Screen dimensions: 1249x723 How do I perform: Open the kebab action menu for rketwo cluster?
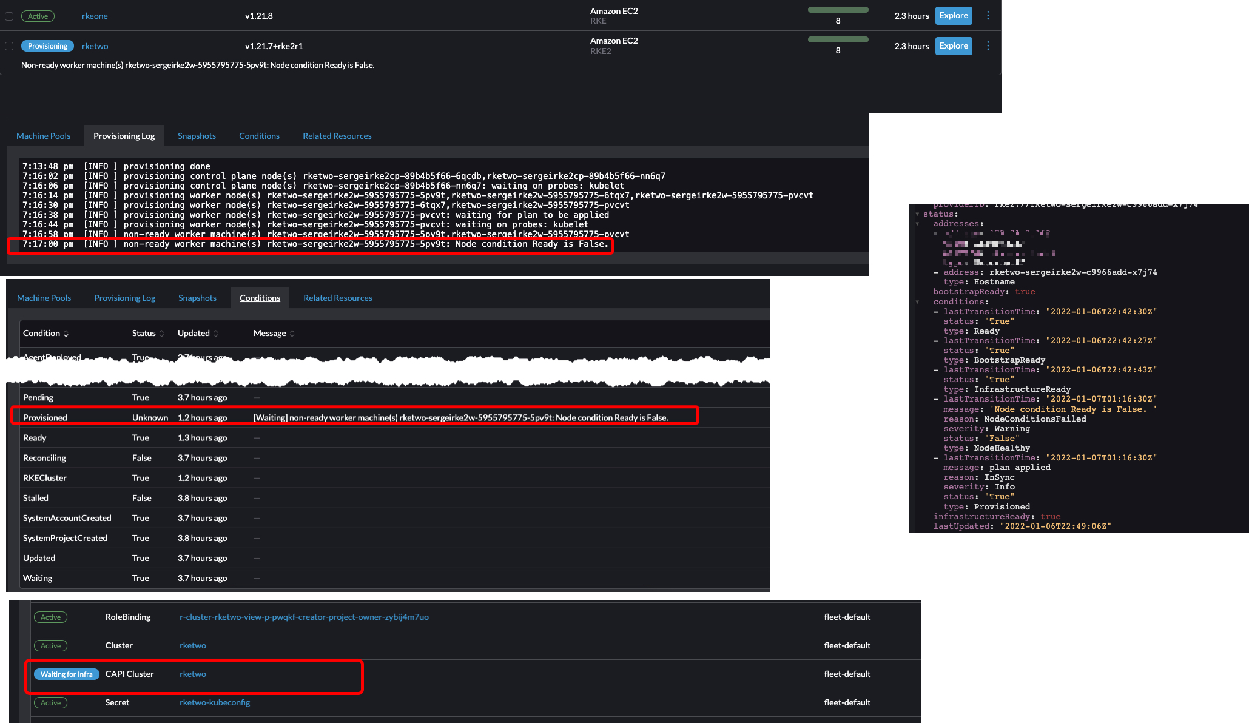tap(988, 45)
